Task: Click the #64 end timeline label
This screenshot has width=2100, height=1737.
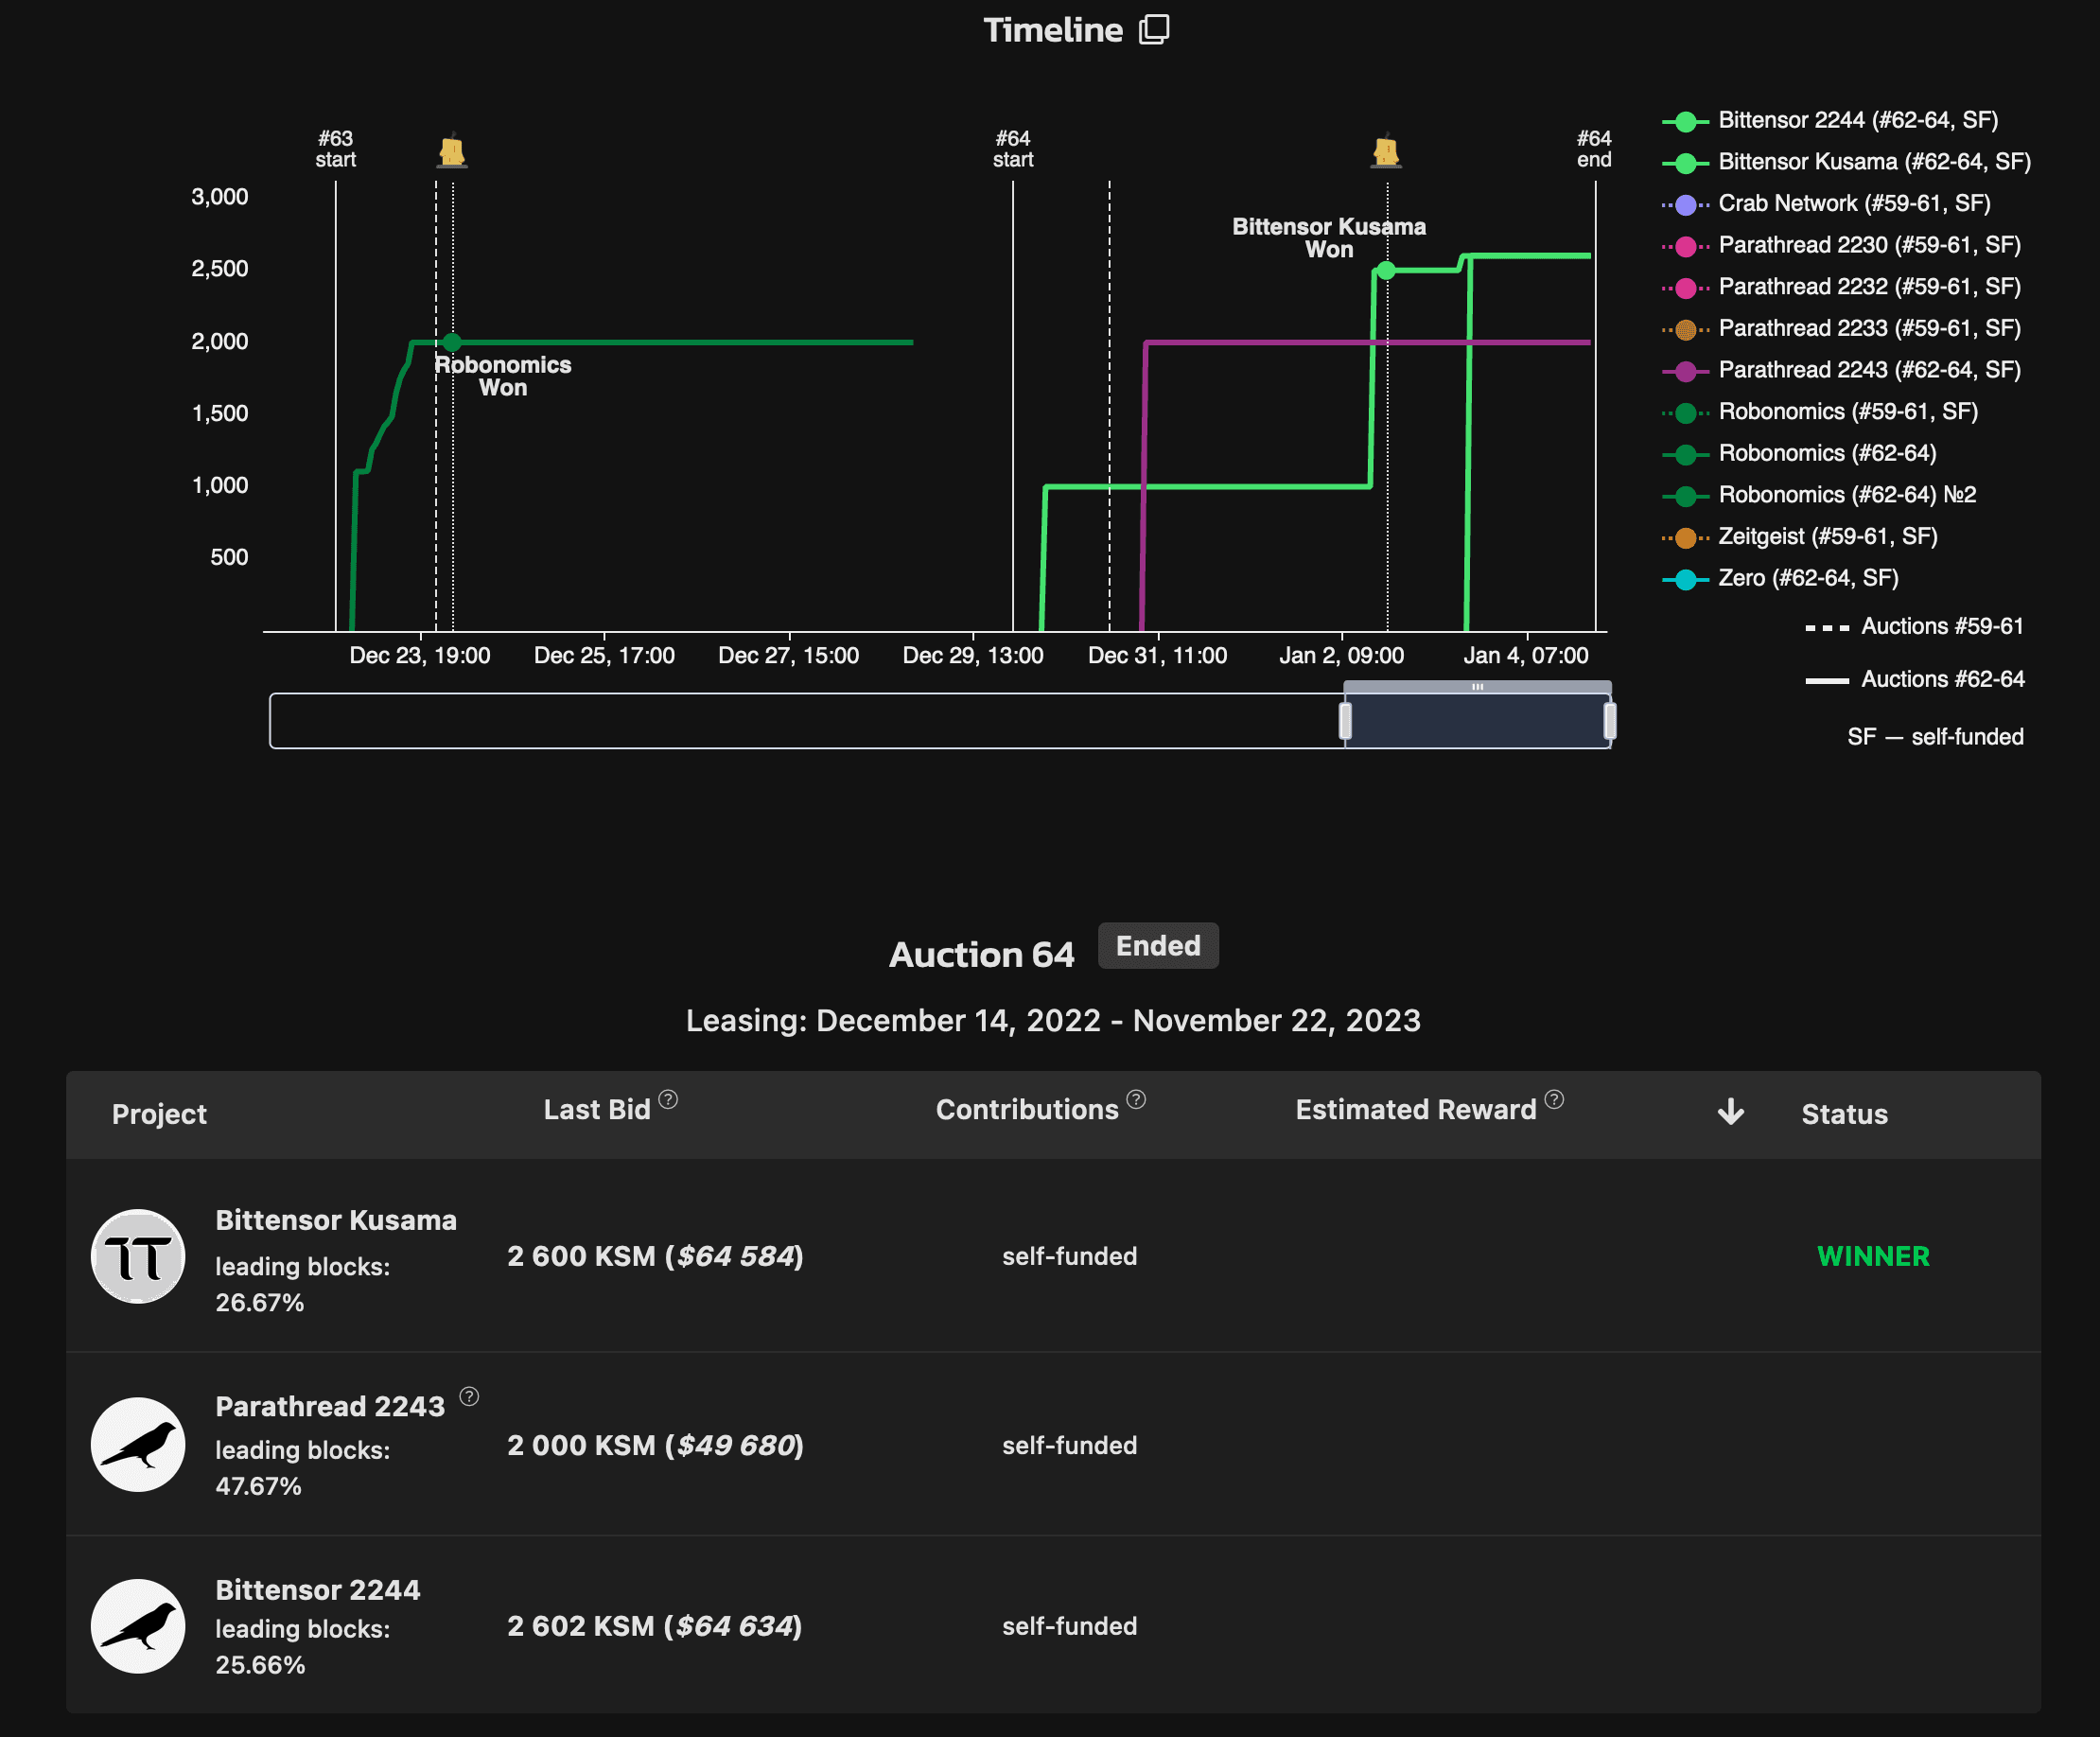Action: [x=1594, y=149]
